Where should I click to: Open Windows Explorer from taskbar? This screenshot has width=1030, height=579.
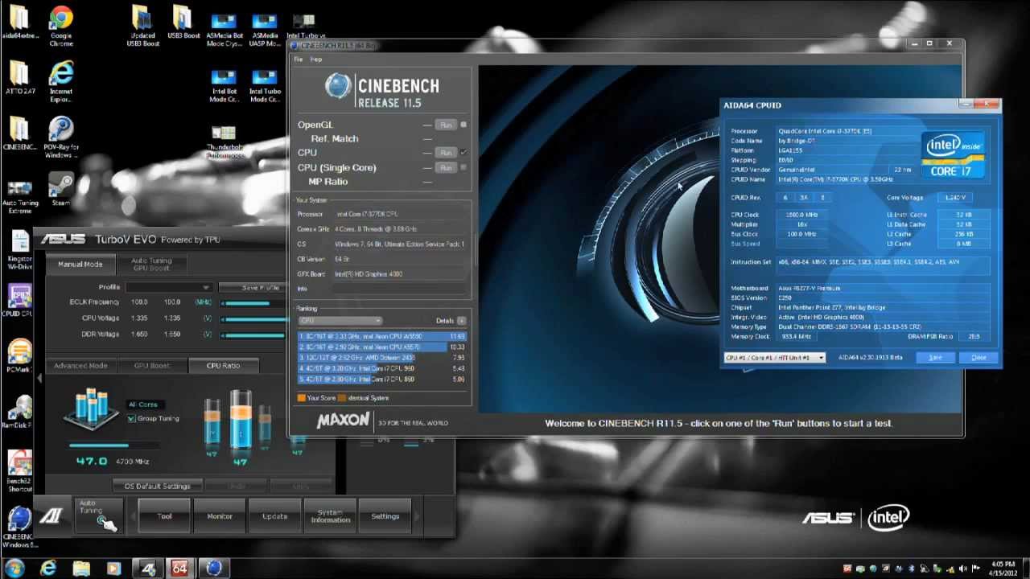click(x=81, y=568)
